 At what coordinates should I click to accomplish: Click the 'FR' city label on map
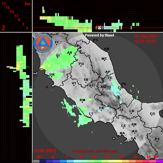click(101, 108)
